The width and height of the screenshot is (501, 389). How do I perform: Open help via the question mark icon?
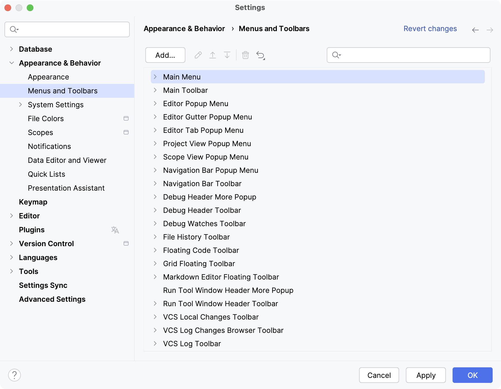(x=14, y=375)
